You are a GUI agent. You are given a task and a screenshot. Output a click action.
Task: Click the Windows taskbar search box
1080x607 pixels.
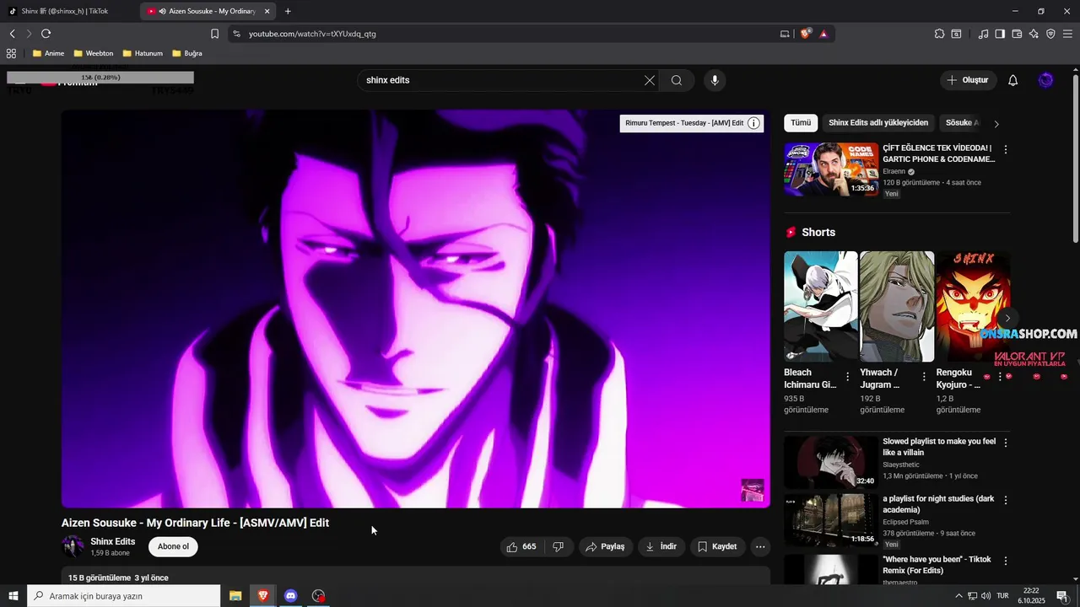[124, 596]
